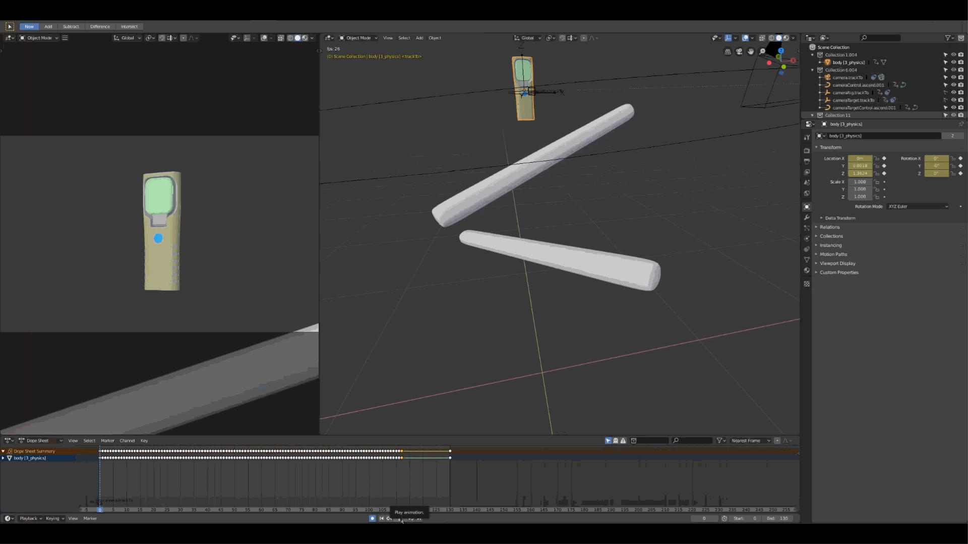Toggle show overlays in right viewport
Screen dimensions: 968x544
745,38
